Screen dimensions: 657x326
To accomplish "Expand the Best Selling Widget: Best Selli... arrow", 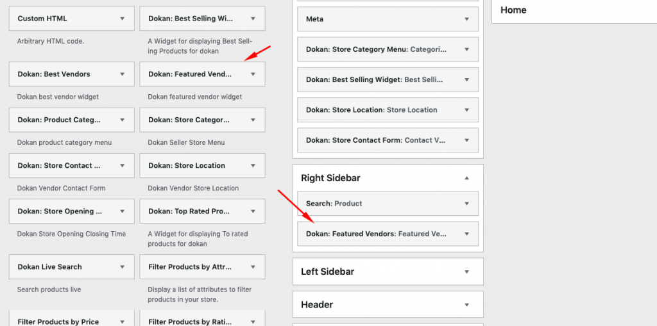I will 467,79.
